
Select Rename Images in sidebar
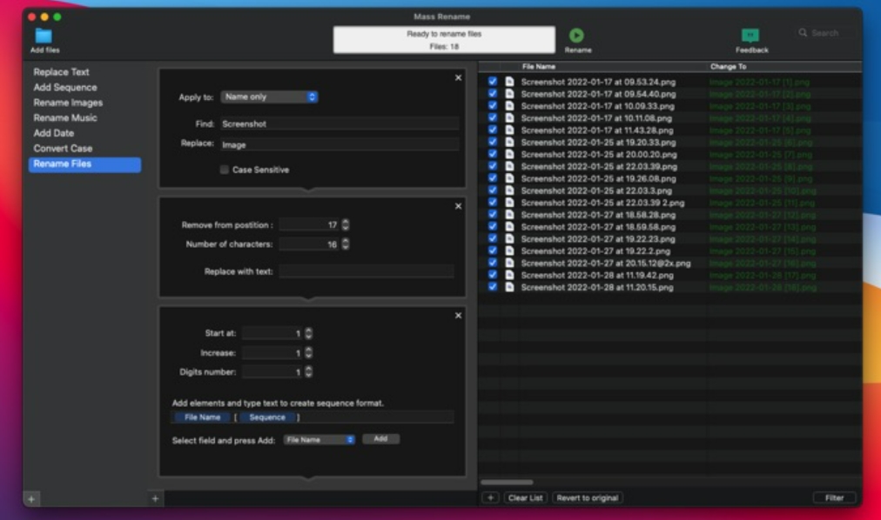click(x=68, y=103)
